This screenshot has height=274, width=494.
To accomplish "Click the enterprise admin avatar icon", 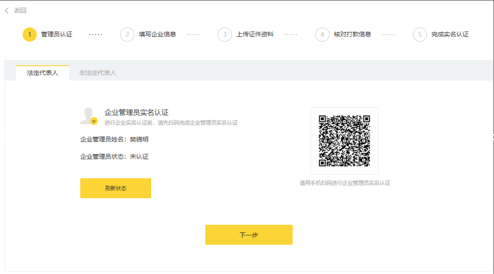I will coord(87,115).
